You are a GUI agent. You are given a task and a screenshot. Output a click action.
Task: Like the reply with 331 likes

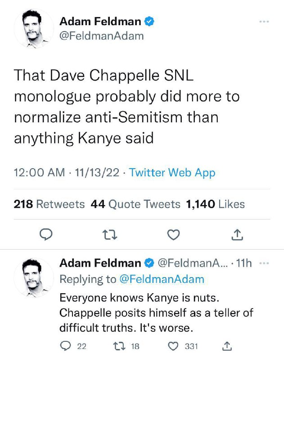pyautogui.click(x=173, y=346)
